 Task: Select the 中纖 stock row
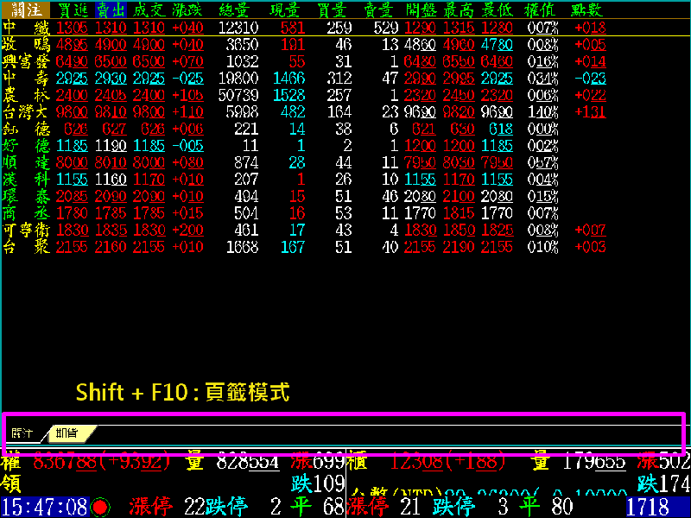[22, 28]
